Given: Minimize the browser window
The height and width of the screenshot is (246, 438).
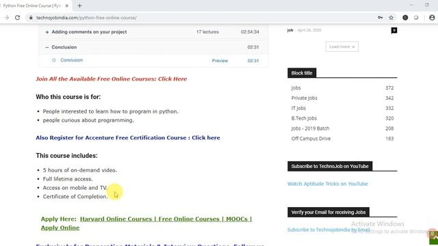Looking at the screenshot, I should coord(411,5).
